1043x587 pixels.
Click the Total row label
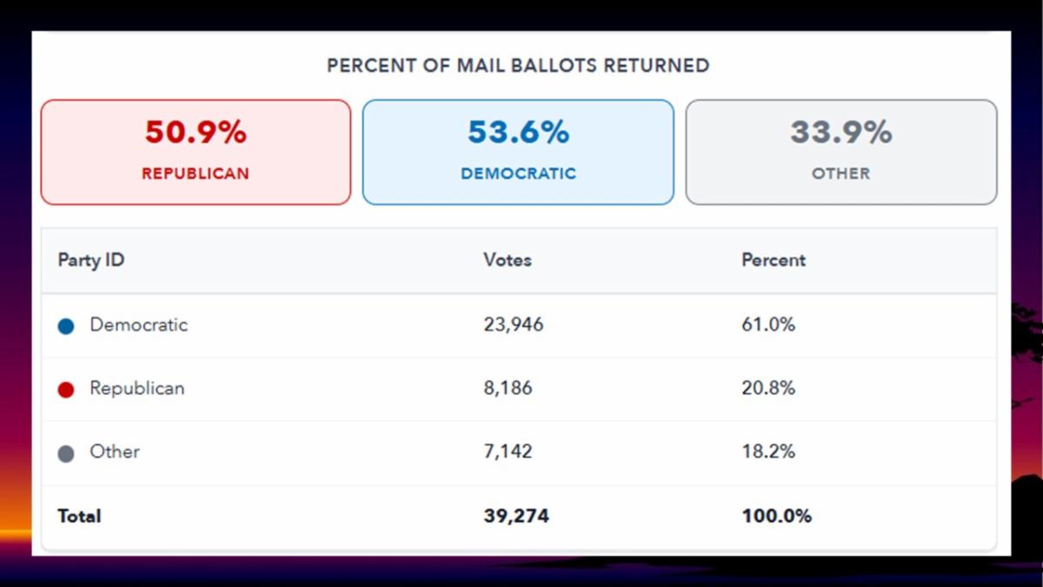click(x=79, y=517)
